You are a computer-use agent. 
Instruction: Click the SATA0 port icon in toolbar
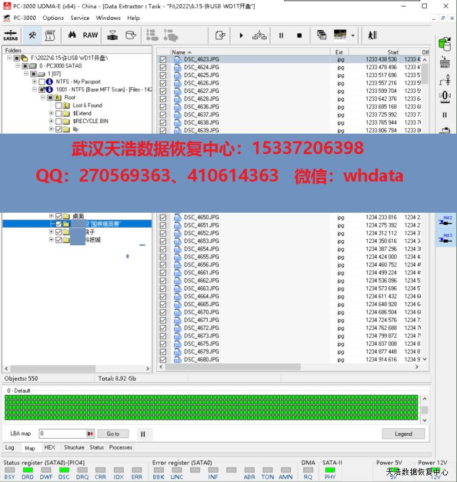10,36
